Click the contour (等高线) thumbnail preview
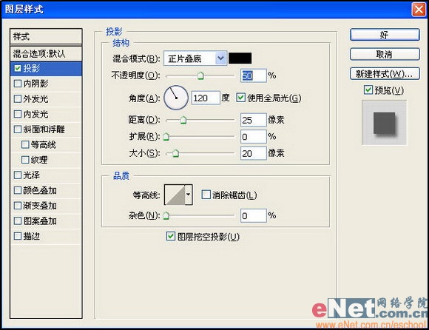The width and height of the screenshot is (429, 330). click(x=175, y=195)
